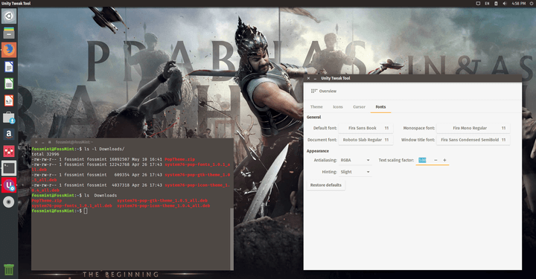Open the Ubuntu Dash home icon
This screenshot has height=279, width=536.
point(9,16)
